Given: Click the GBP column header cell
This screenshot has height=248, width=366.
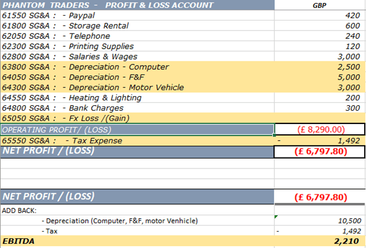Looking at the screenshot, I should [320, 5].
